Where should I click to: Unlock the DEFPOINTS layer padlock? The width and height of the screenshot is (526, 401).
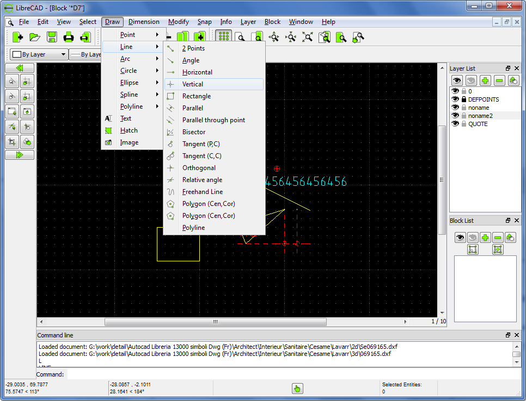coord(464,99)
